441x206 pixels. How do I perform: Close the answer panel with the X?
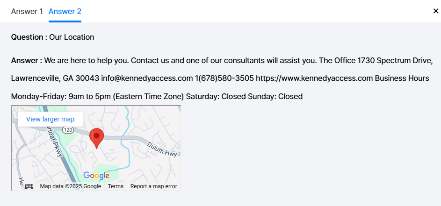[435, 11]
